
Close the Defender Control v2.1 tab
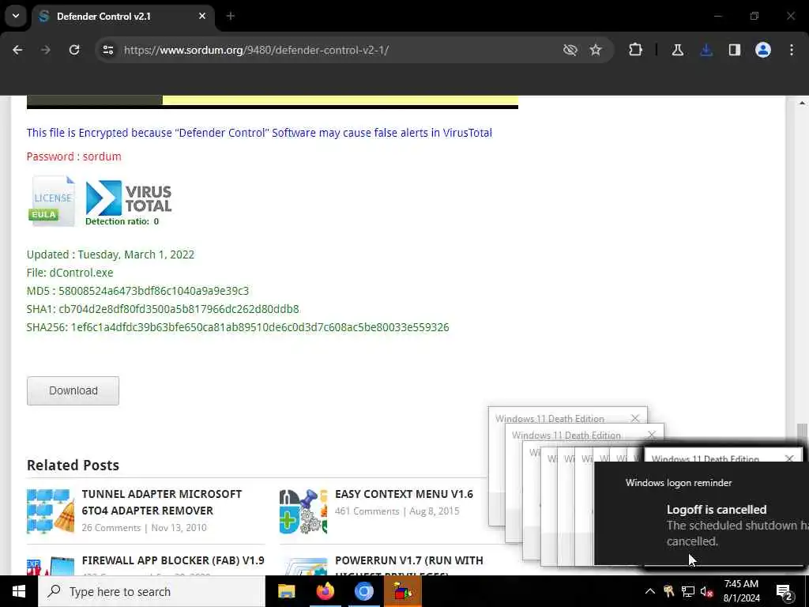202,17
